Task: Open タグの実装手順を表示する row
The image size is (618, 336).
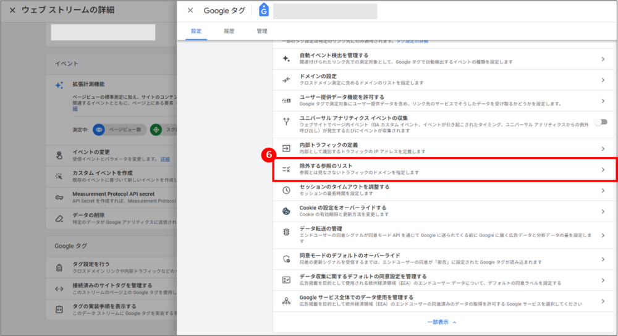Action: coord(111,309)
